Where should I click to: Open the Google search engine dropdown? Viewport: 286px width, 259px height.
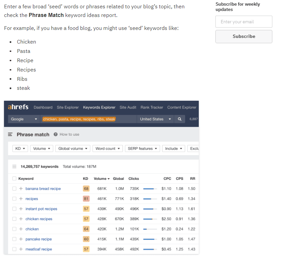click(23, 119)
